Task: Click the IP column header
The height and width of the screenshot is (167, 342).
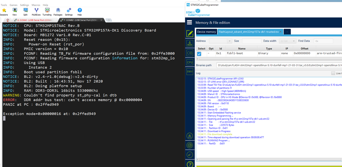Action: point(287,48)
